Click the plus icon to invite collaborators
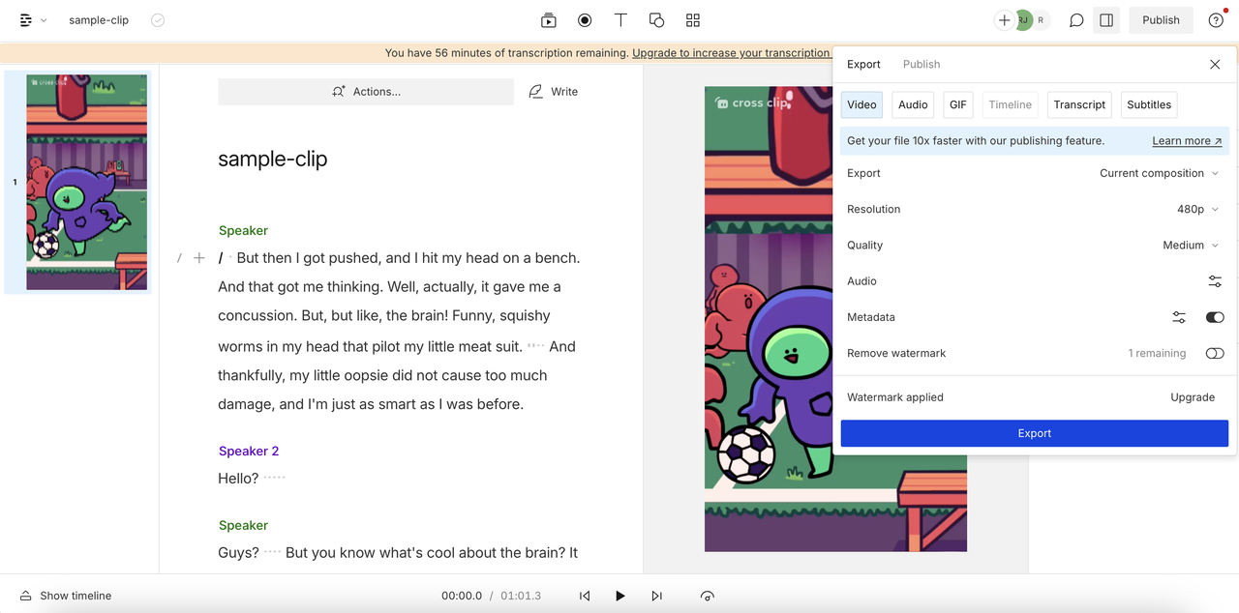 point(1004,20)
